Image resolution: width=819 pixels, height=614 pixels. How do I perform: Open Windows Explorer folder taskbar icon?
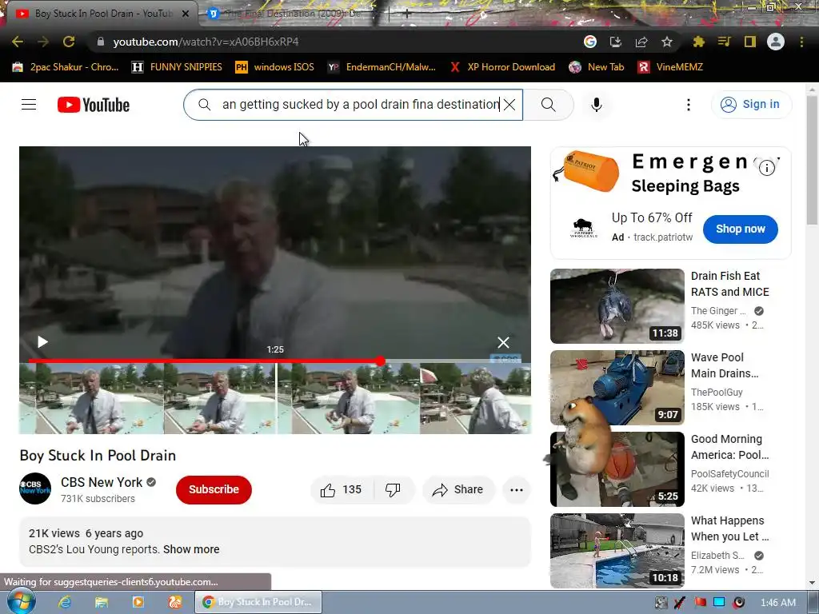(101, 602)
